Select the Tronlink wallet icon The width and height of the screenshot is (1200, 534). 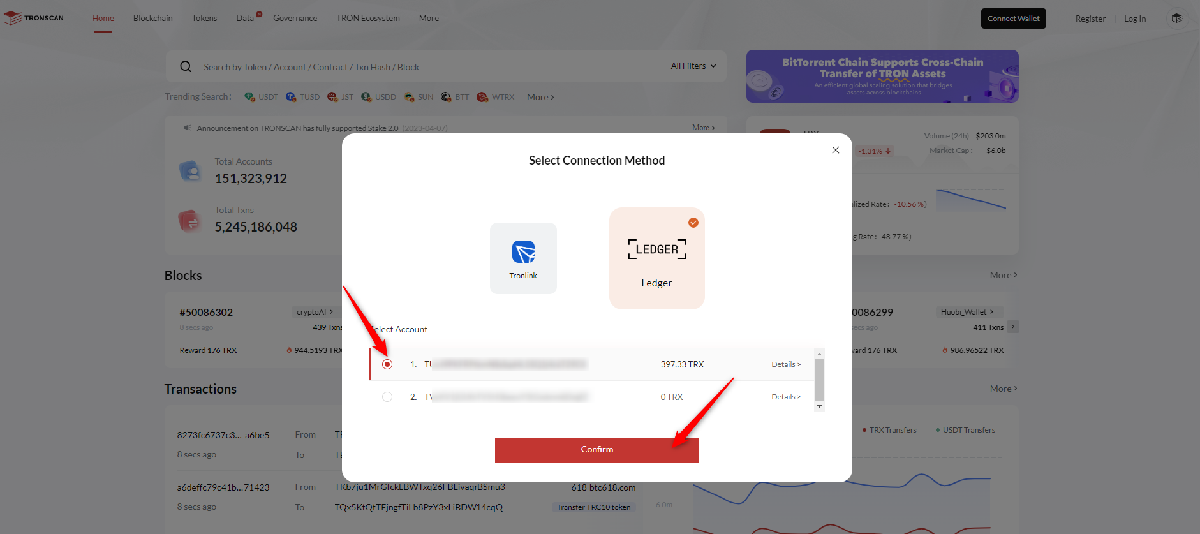click(x=523, y=253)
